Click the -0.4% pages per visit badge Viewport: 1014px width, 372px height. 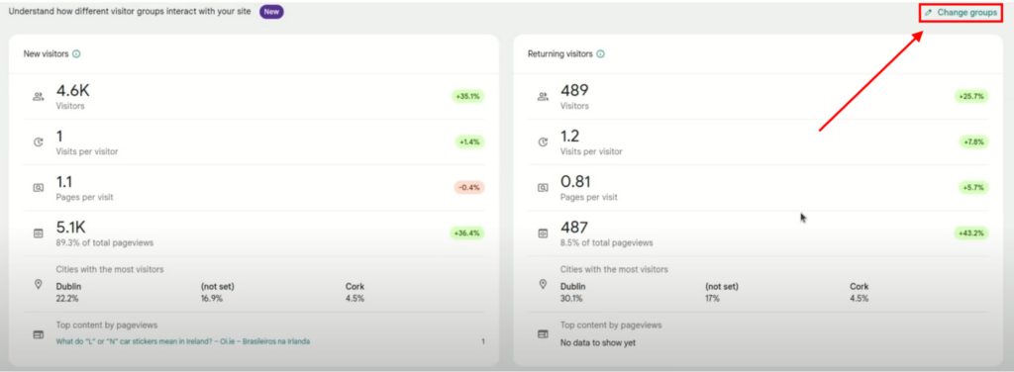pos(468,187)
